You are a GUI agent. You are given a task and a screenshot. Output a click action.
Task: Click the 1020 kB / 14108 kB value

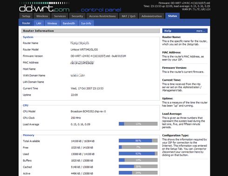point(82,148)
